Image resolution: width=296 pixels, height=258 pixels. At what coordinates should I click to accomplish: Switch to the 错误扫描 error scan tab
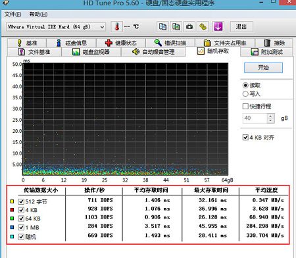[x=170, y=43]
